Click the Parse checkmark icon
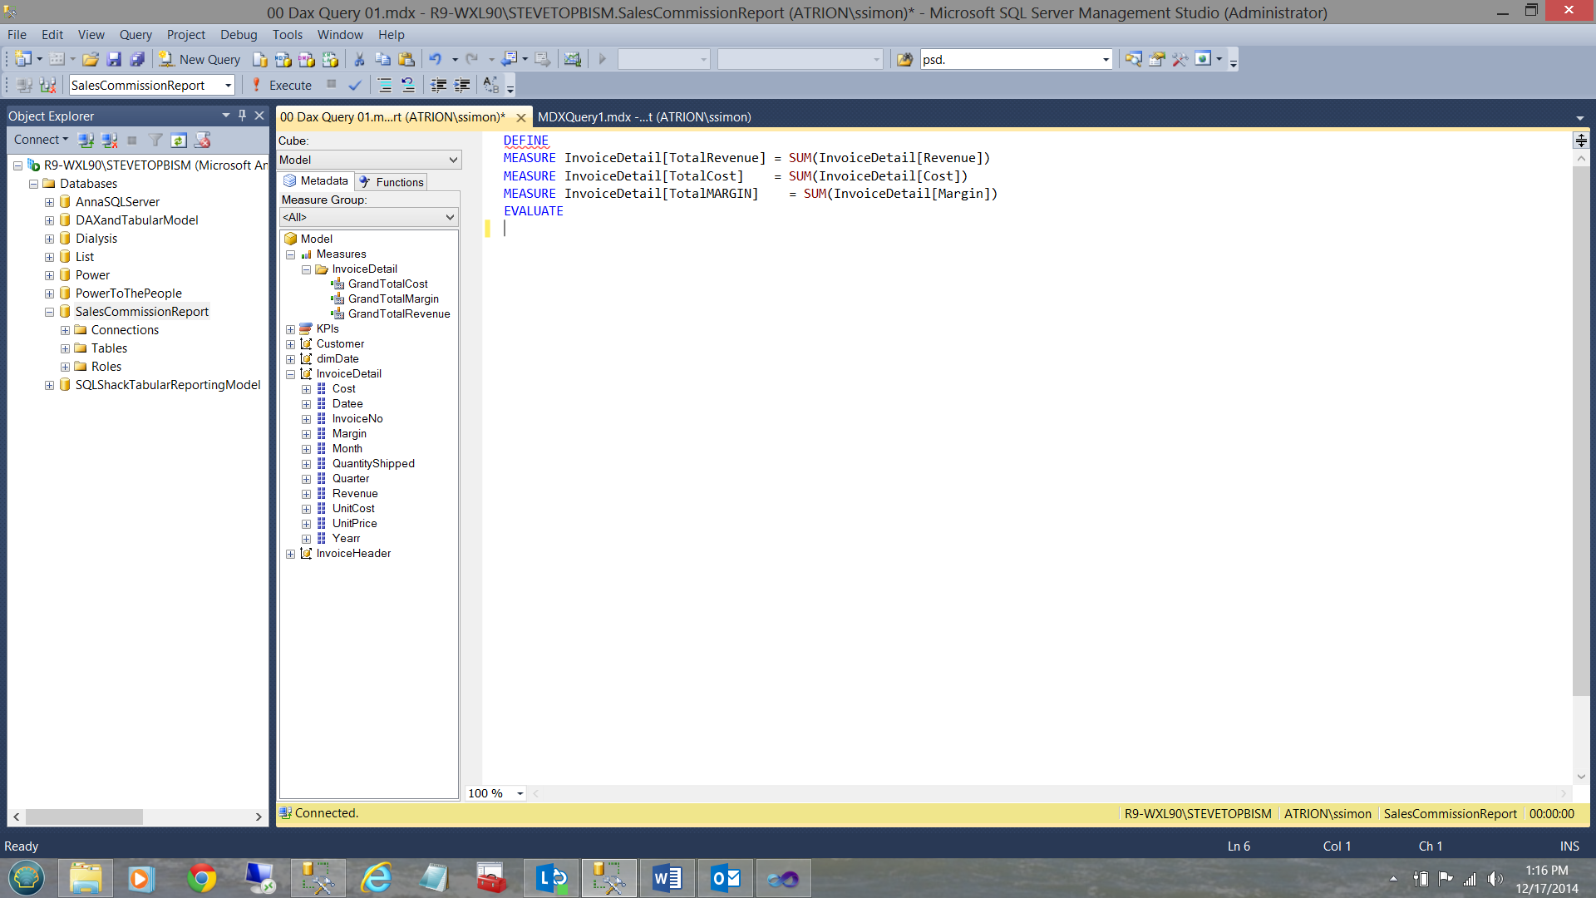 [x=355, y=85]
